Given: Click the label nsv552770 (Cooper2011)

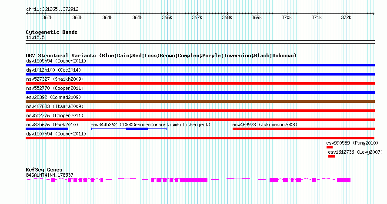Looking at the screenshot, I should [55, 88].
